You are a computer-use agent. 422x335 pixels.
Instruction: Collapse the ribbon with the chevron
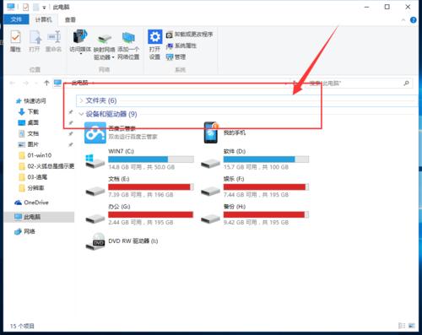pos(403,20)
